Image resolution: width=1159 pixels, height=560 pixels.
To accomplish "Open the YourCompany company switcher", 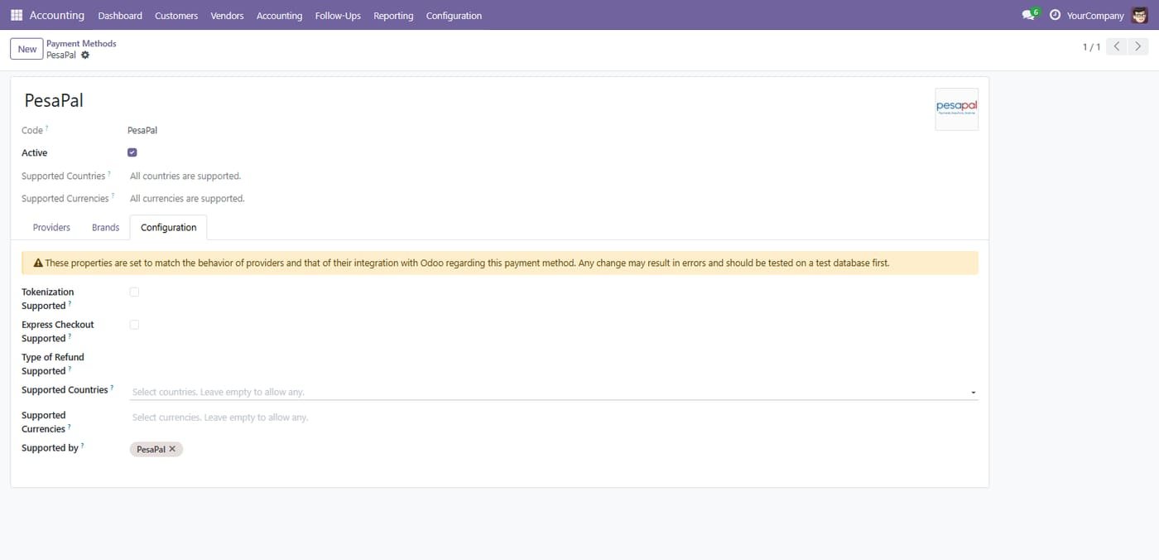I will point(1095,16).
